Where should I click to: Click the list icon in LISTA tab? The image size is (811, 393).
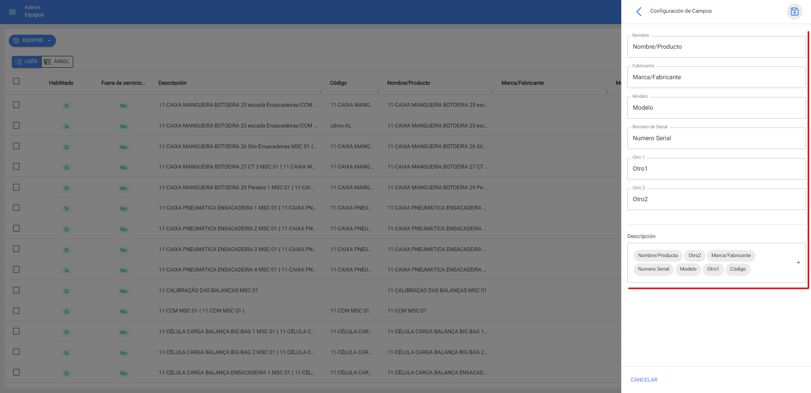click(18, 62)
